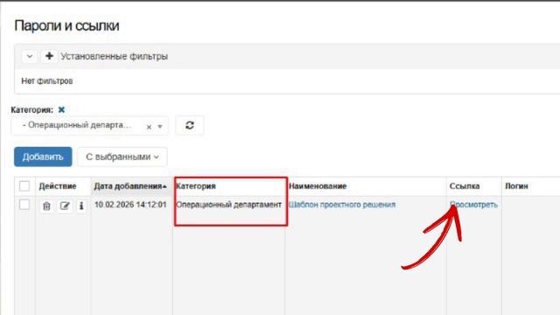Image resolution: width=560 pixels, height=315 pixels.
Task: Click the Наименование column header
Action: point(318,186)
